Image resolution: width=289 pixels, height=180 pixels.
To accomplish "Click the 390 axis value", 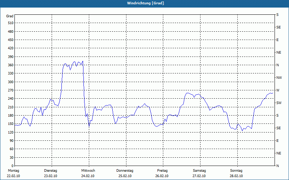I will coord(11,57).
